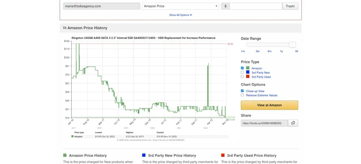The width and height of the screenshot is (361, 164).
Task: Check the Remove Extreme Values option
Action: pyautogui.click(x=242, y=95)
